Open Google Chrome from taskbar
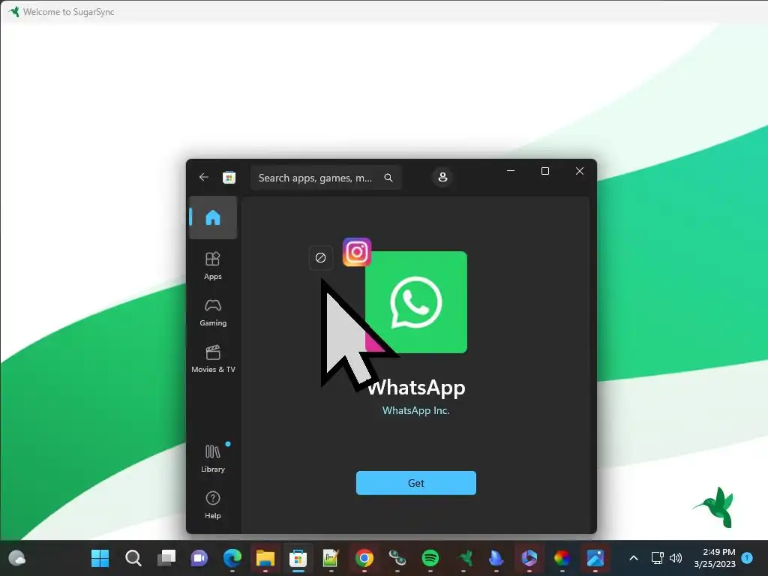Image resolution: width=768 pixels, height=576 pixels. click(x=364, y=558)
